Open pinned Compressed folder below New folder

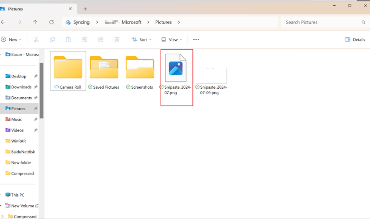[19, 173]
